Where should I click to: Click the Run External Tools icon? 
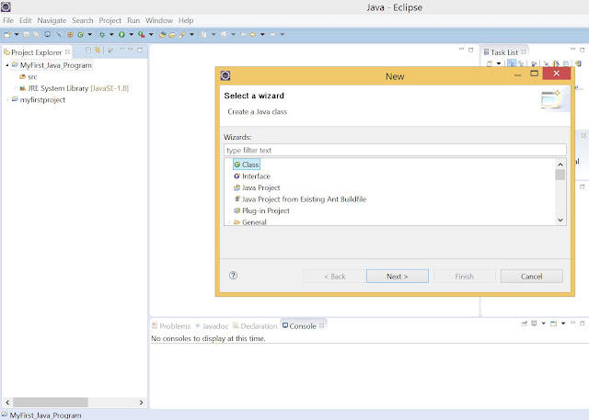click(x=141, y=35)
